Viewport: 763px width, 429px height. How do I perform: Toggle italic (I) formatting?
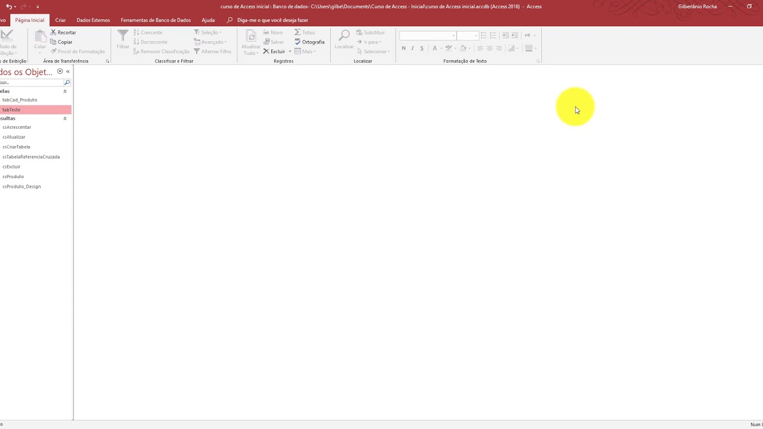tap(412, 48)
